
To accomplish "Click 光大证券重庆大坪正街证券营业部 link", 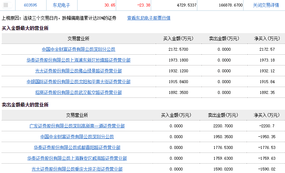I will point(77,169).
